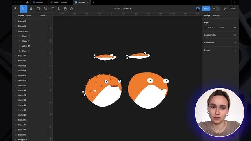Screen dimensions: 251x141
Task: Select the Pen tool
Action: click(45, 9)
